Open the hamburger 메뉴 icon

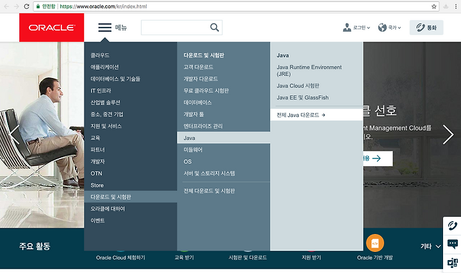click(104, 27)
